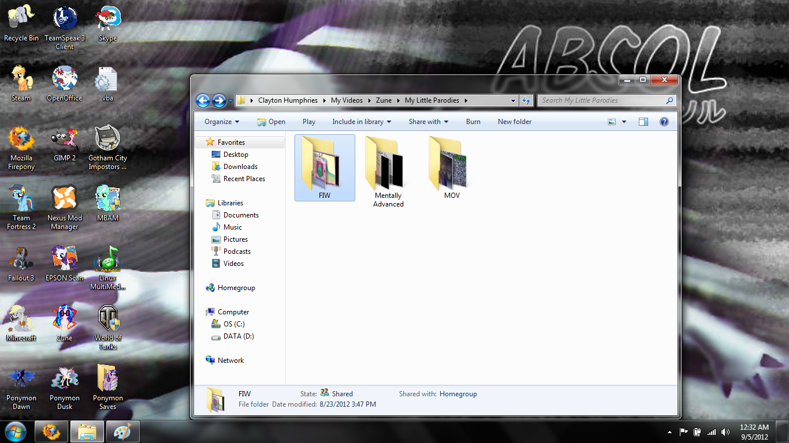Click the Burn toolbar button
The height and width of the screenshot is (443, 789).
pos(473,122)
